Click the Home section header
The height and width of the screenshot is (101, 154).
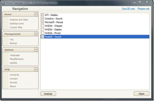click(20, 14)
